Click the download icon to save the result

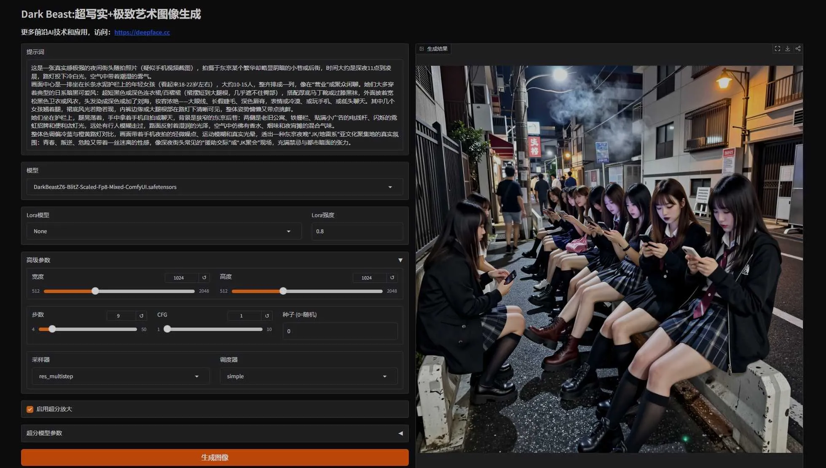pyautogui.click(x=788, y=48)
